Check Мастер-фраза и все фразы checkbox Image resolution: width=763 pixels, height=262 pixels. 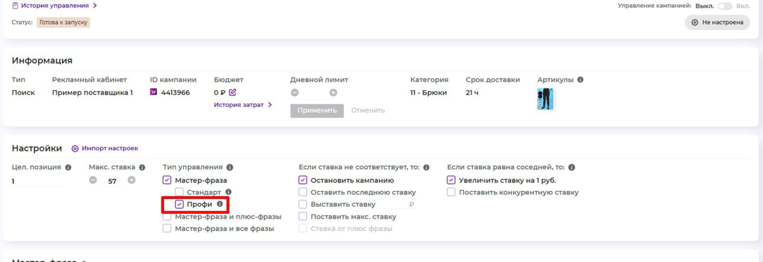tap(167, 228)
